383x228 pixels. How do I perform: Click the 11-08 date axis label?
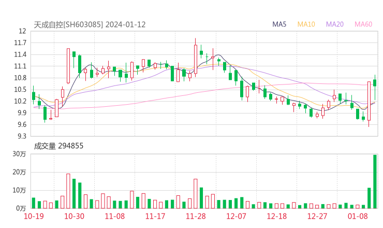pyautogui.click(x=115, y=216)
